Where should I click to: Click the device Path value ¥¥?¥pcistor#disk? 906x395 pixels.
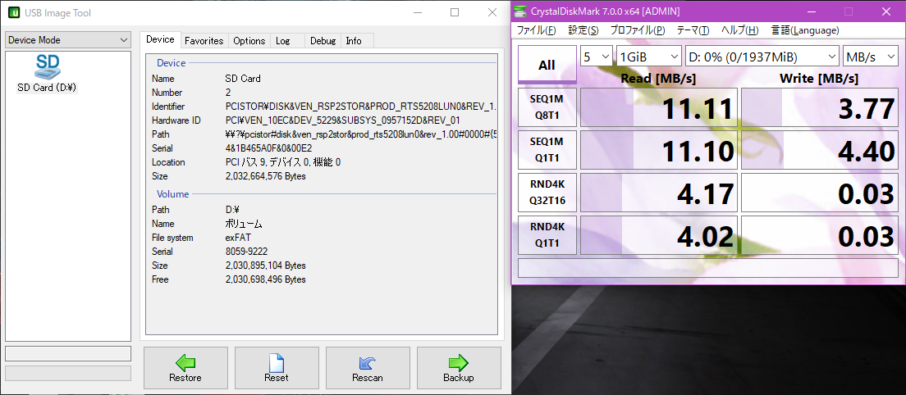(x=360, y=134)
